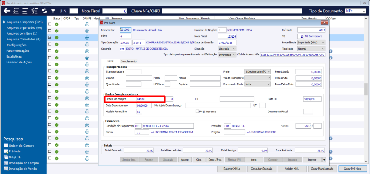The height and width of the screenshot is (174, 370).
Task: Click the DANFE column header
Action: click(87, 18)
